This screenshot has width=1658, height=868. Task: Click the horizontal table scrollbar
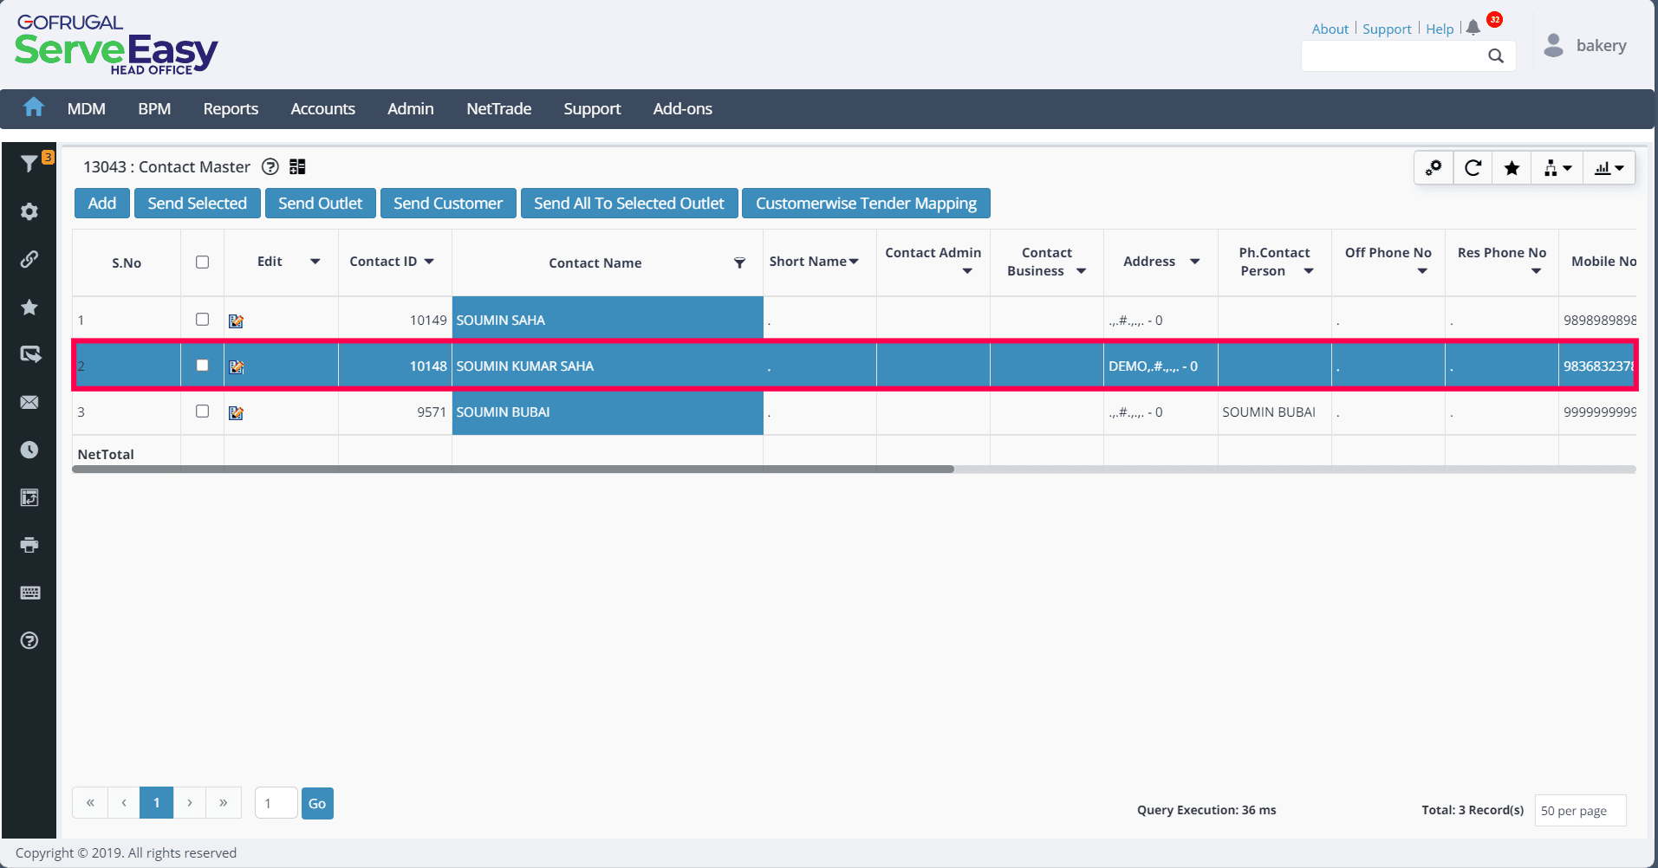pyautogui.click(x=513, y=469)
